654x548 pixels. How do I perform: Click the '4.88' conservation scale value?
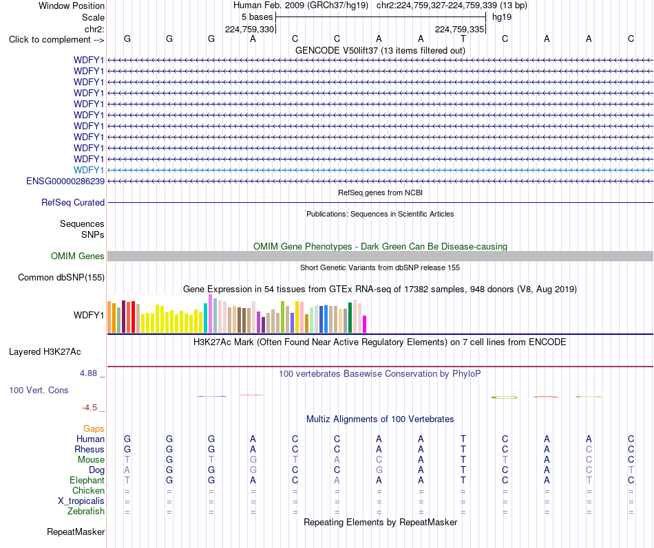click(x=88, y=373)
